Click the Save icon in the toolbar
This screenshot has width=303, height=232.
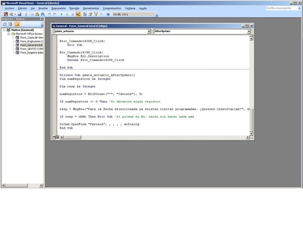(x=19, y=14)
